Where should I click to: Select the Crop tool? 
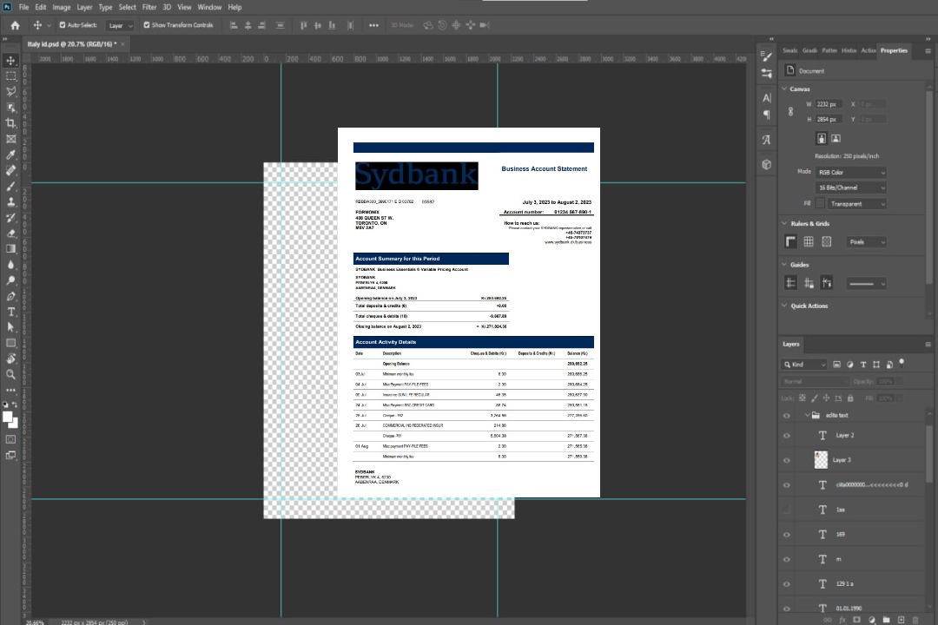(10, 123)
